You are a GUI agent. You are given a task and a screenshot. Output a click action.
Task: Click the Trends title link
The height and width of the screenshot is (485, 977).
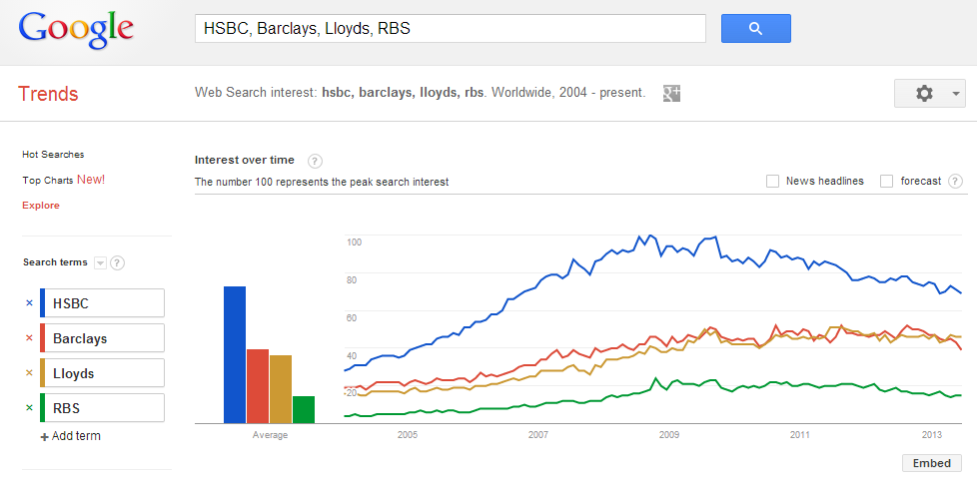(x=48, y=94)
